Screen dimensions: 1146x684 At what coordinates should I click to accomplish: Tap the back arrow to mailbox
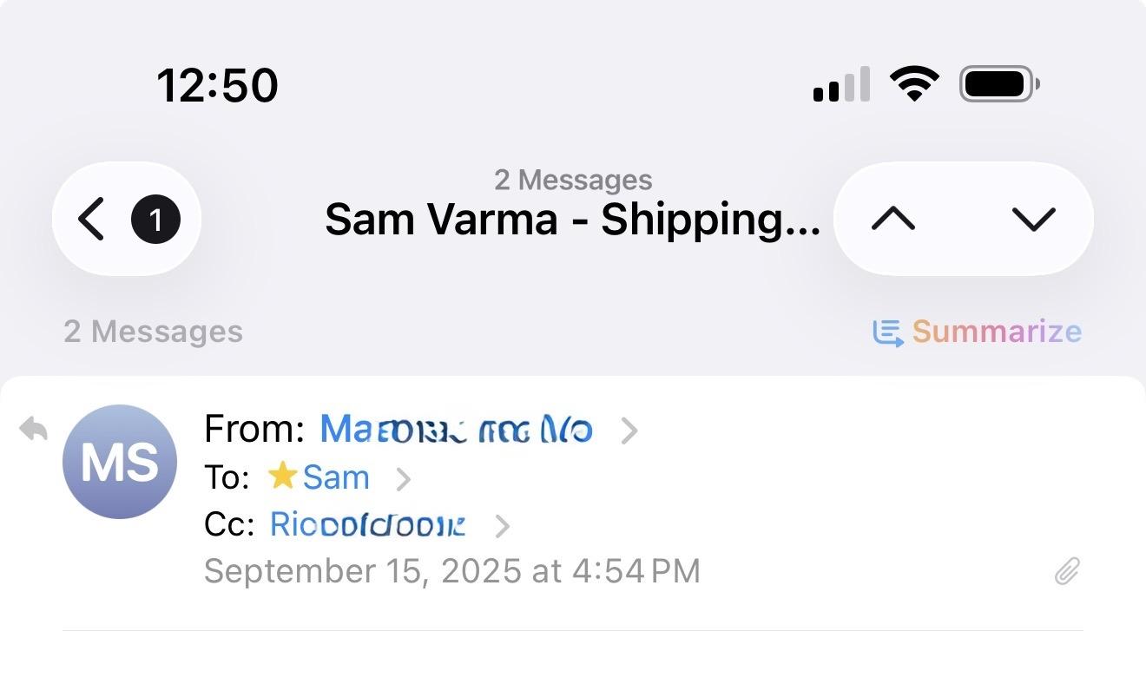pyautogui.click(x=91, y=219)
